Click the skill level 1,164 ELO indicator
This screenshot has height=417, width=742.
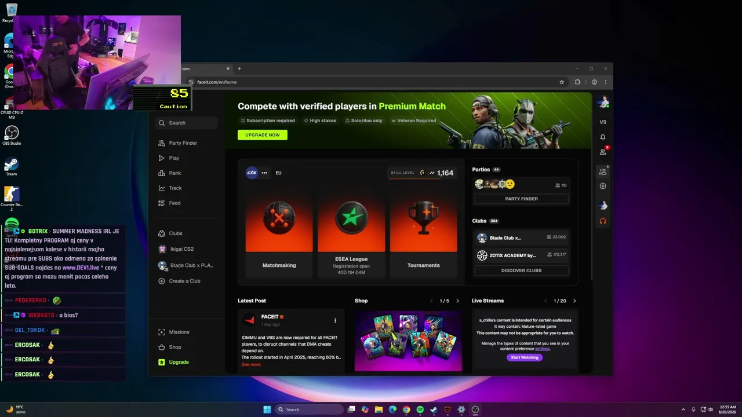pyautogui.click(x=421, y=173)
